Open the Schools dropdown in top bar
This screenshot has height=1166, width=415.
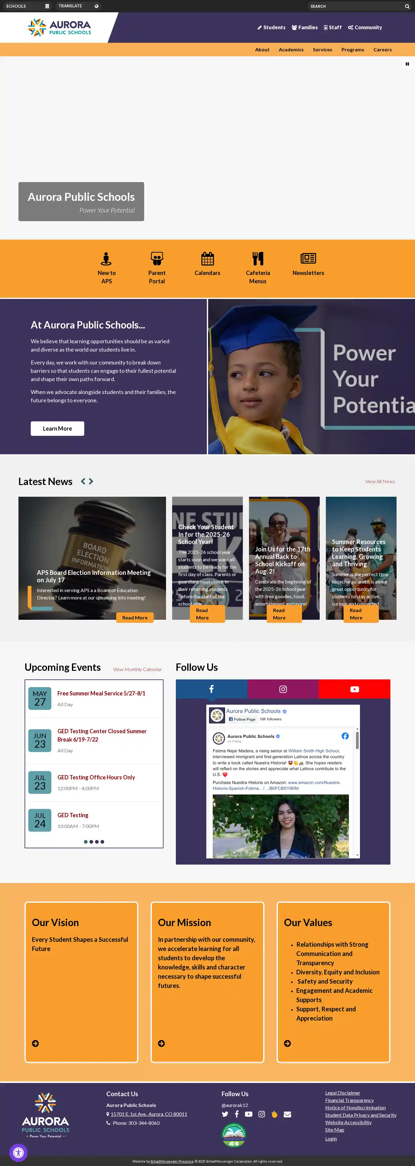(x=28, y=6)
